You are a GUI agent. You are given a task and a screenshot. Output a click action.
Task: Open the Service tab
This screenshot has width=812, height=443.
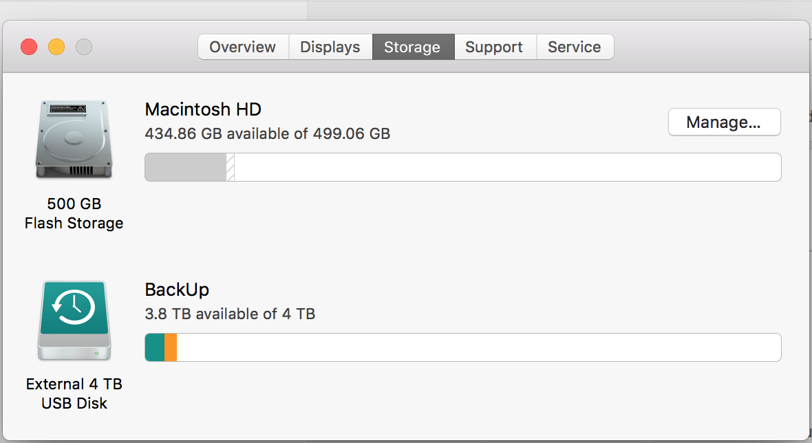[x=575, y=47]
